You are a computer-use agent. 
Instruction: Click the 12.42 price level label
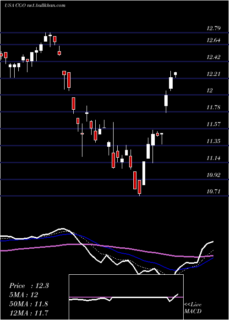coord(213,57)
